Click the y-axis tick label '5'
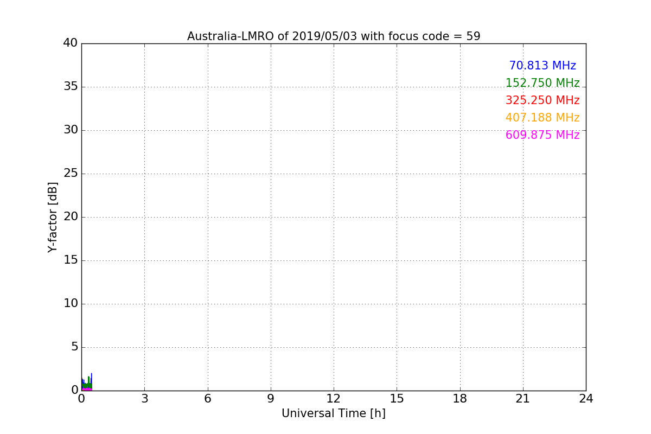The width and height of the screenshot is (651, 434). pyautogui.click(x=74, y=347)
